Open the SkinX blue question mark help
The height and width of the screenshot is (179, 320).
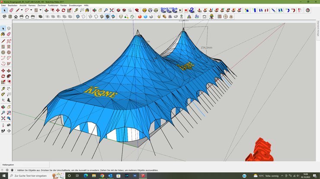click(x=192, y=10)
